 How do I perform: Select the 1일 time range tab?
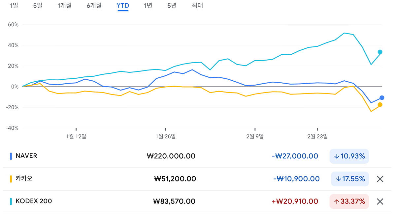point(14,6)
